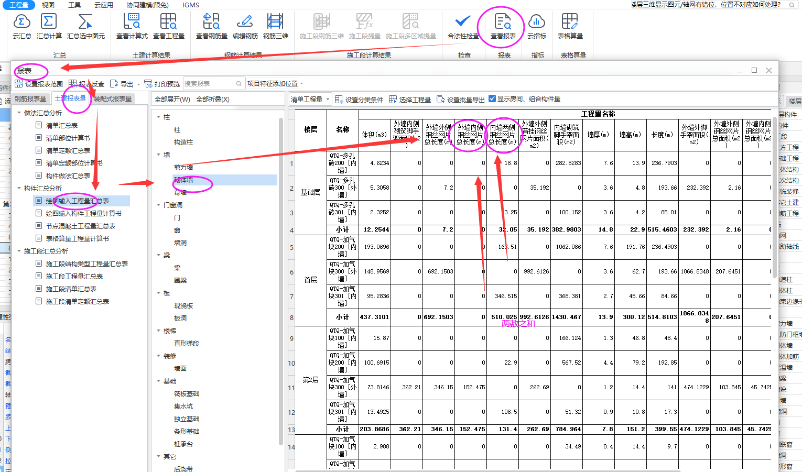Open 云指标 cloud index
This screenshot has height=472, width=802.
(x=537, y=26)
